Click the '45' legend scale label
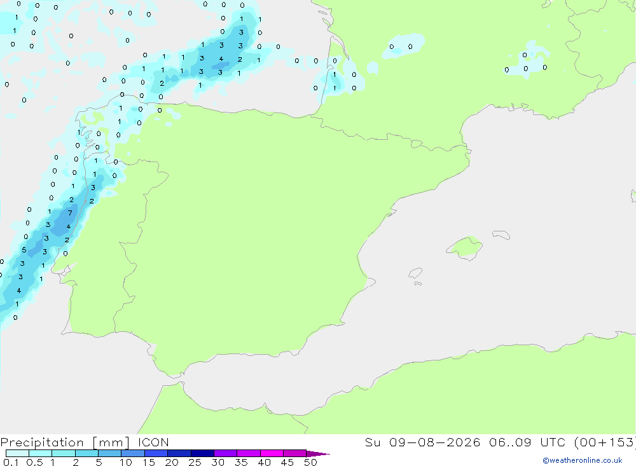This screenshot has width=636, height=466. point(287,462)
